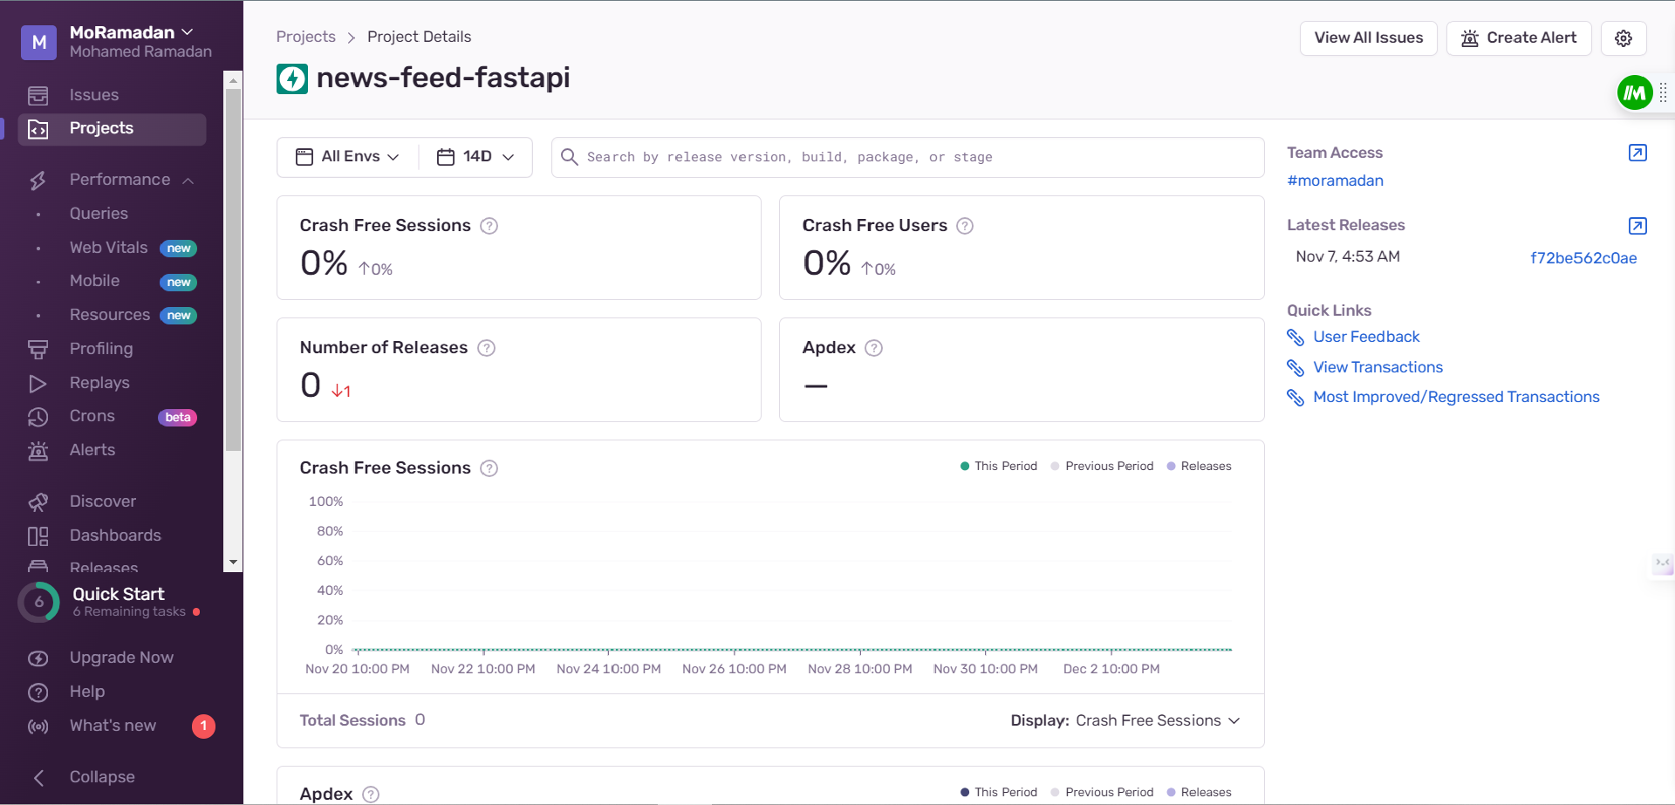Click the Profiling icon in the sidebar

[38, 350]
